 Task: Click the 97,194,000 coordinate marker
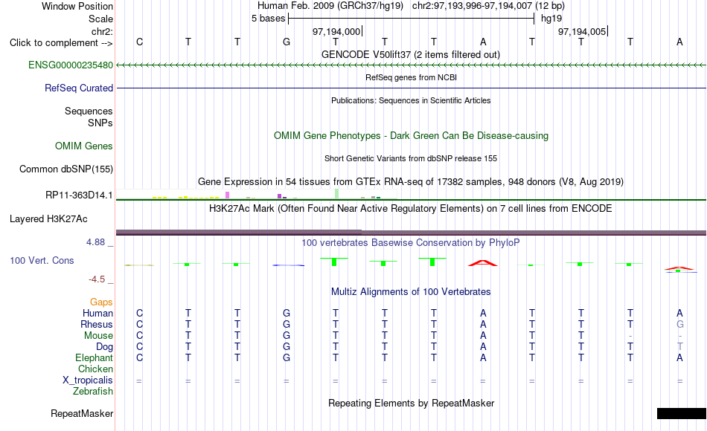(336, 31)
